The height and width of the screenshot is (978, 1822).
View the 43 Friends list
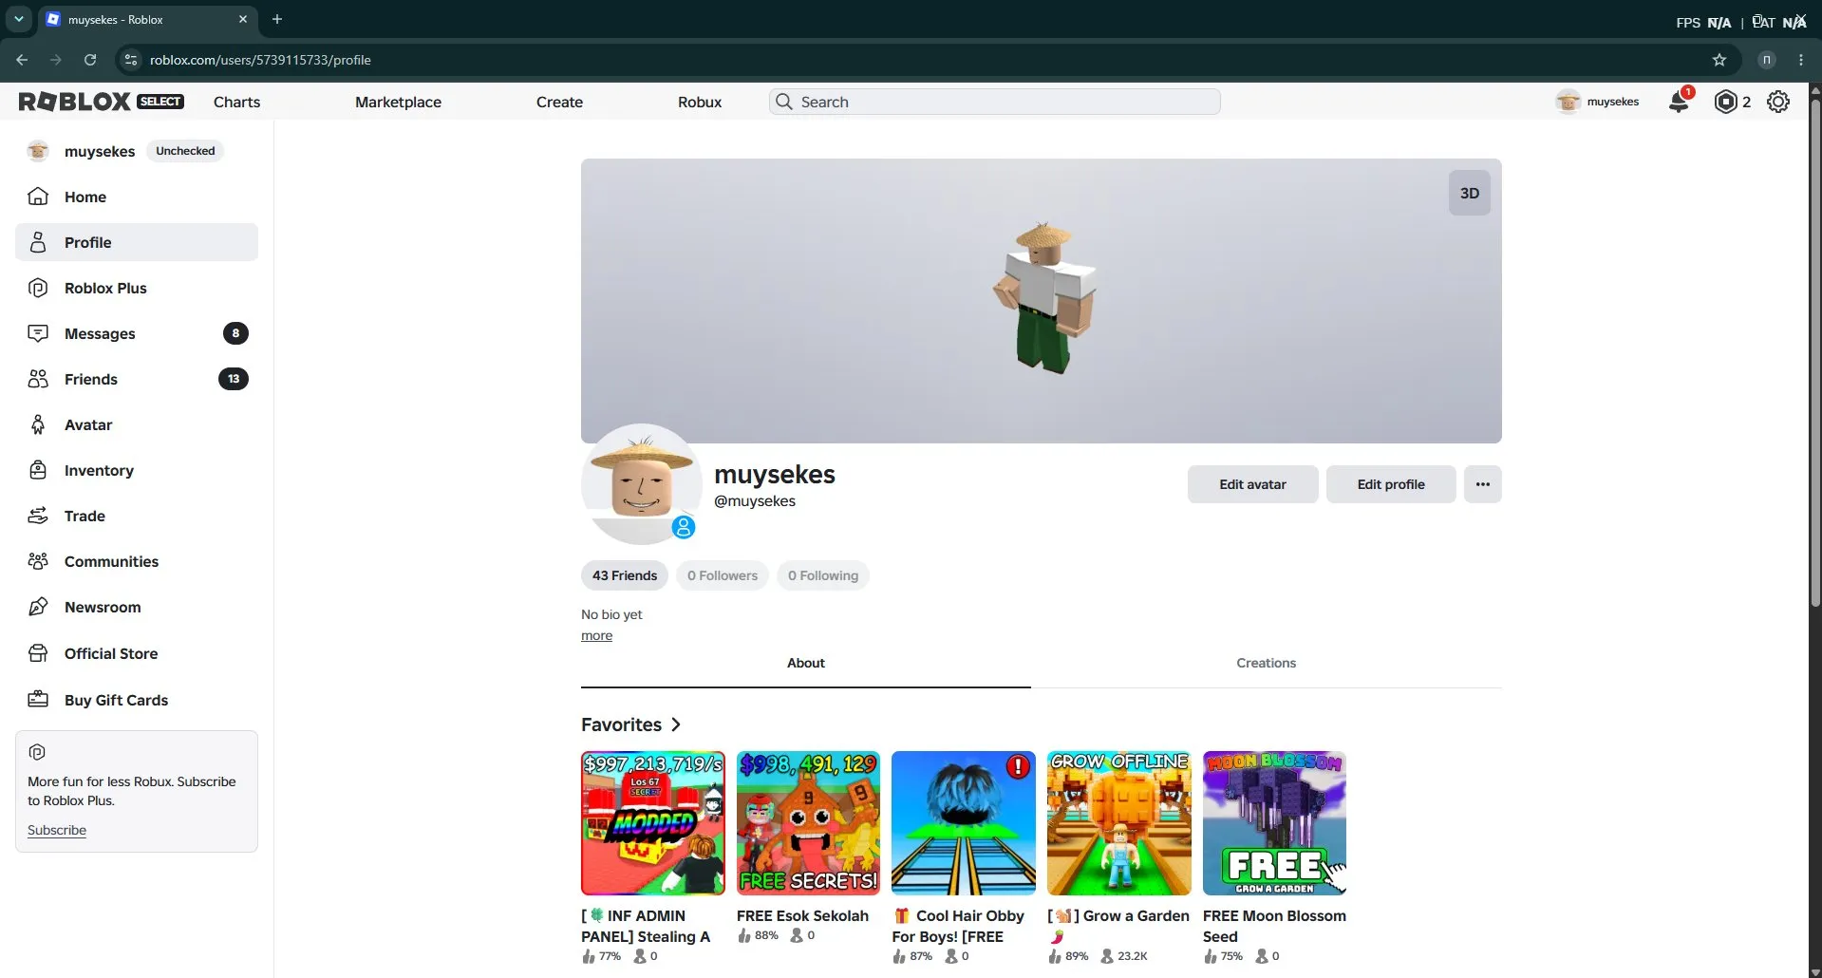coord(625,575)
